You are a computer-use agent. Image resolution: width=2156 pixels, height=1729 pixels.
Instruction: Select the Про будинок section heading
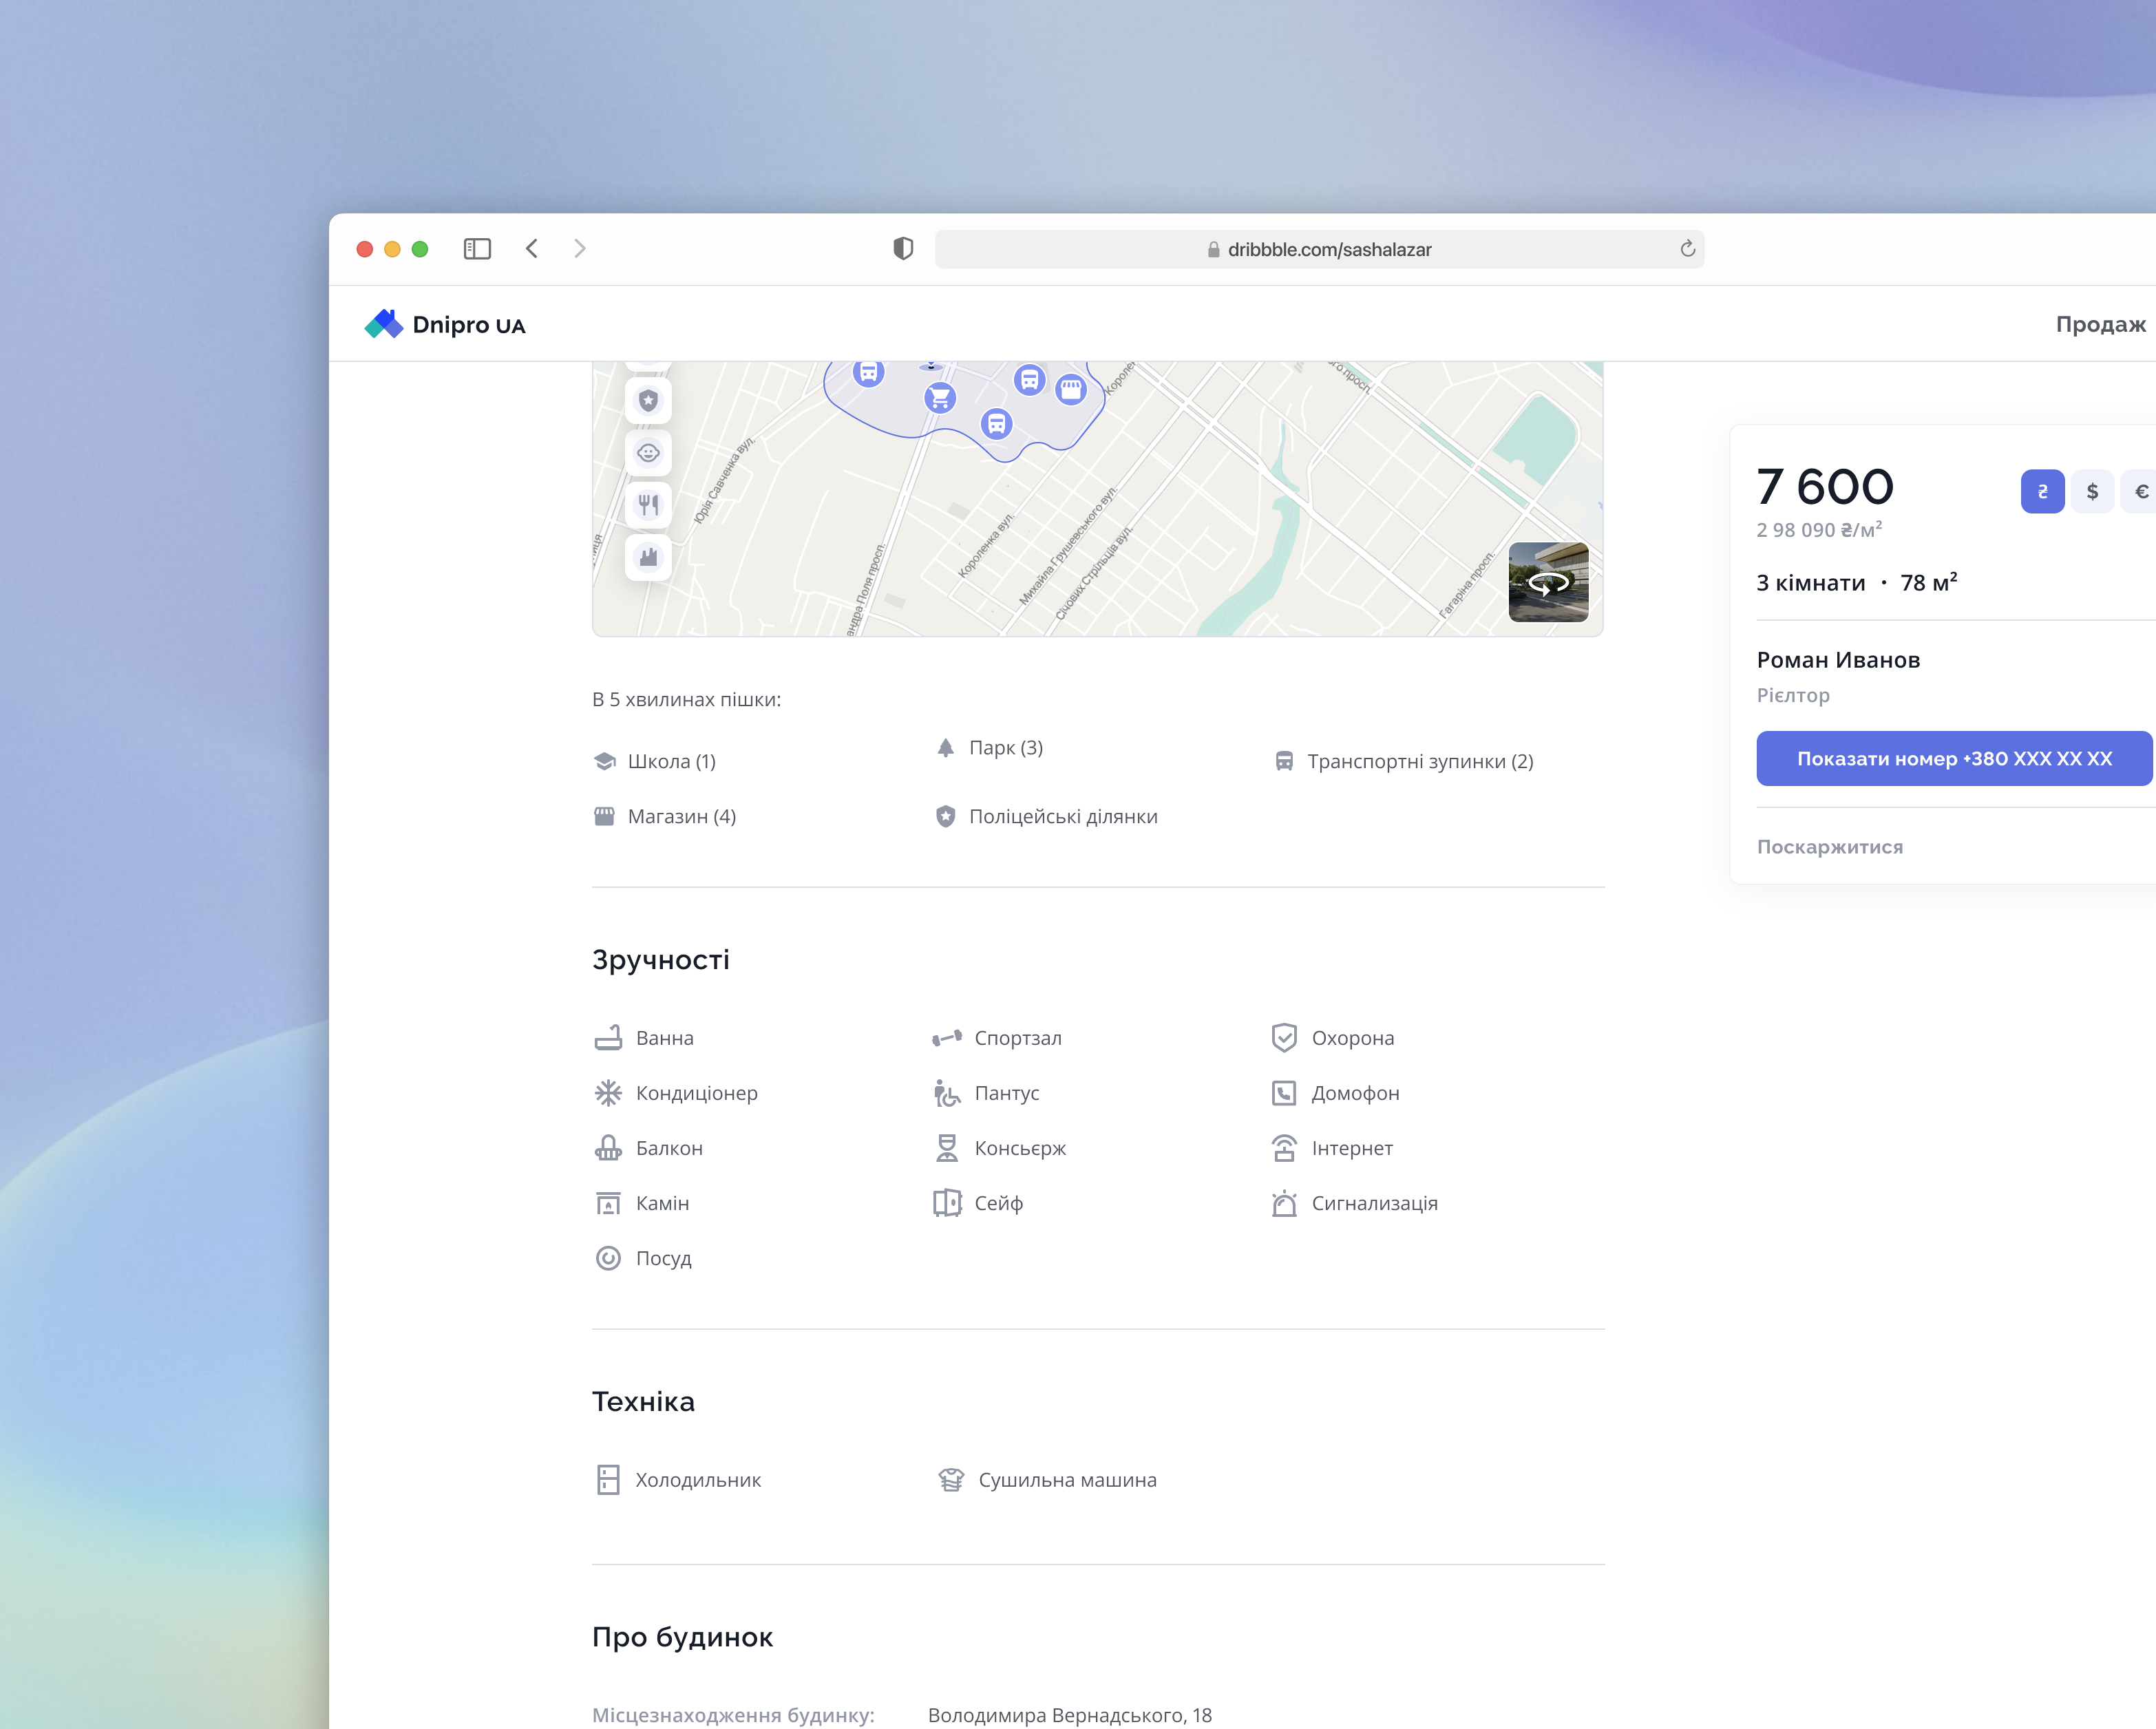pyautogui.click(x=682, y=1637)
